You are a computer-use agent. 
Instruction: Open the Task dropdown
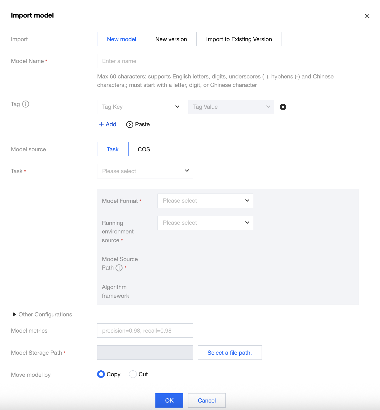click(145, 171)
